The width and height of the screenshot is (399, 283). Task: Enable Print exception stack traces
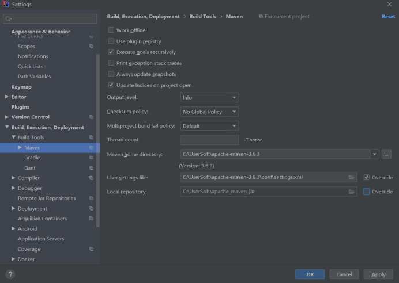pyautogui.click(x=111, y=63)
